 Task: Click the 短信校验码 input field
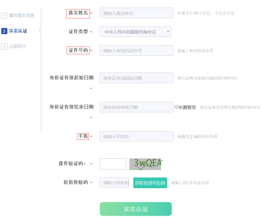click(114, 182)
